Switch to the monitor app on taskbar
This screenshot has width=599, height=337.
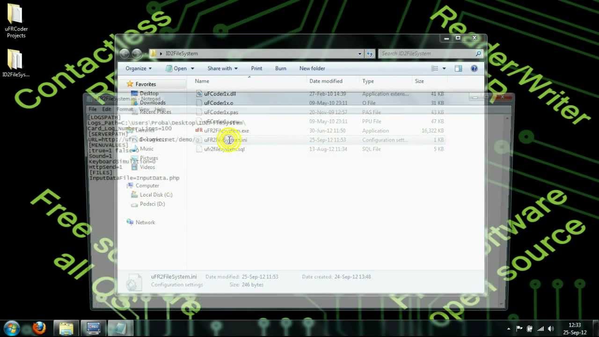tap(93, 328)
